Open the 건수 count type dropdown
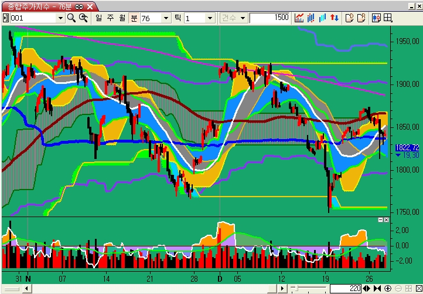423x294 pixels. point(243,18)
